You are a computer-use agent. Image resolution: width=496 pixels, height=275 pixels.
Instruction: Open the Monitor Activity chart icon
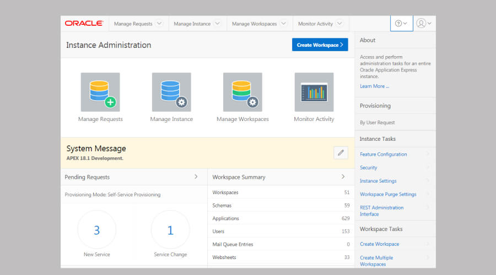[314, 92]
